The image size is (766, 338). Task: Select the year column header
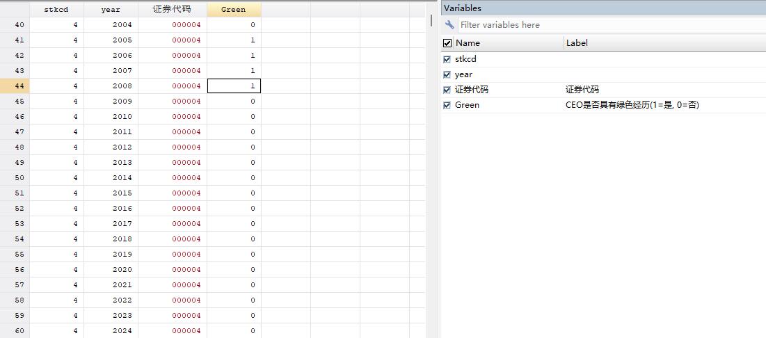point(111,10)
